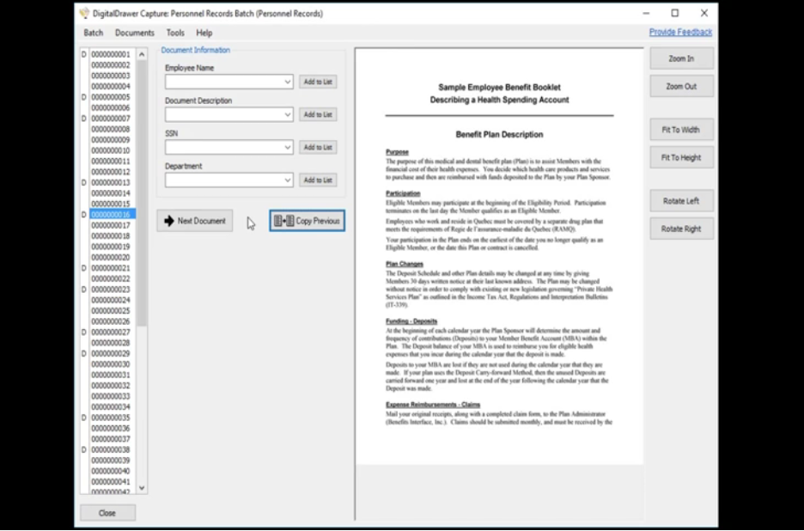The image size is (804, 531).
Task: Rotate the document left
Action: 680,201
